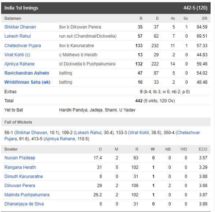Select Virat Kohli (c) batsman link
Screen dimensions: 215x212
(17, 55)
